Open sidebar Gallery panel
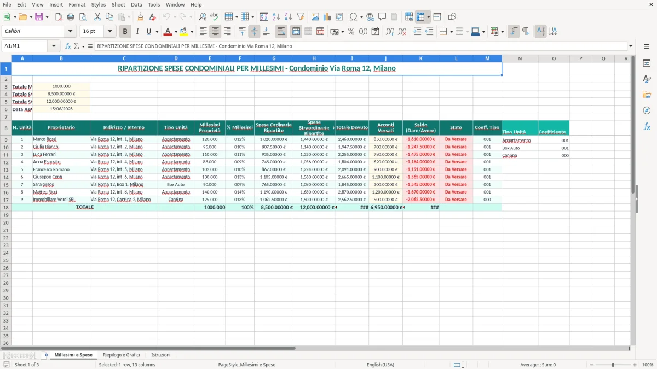Viewport: 657px width, 369px height. point(647,95)
